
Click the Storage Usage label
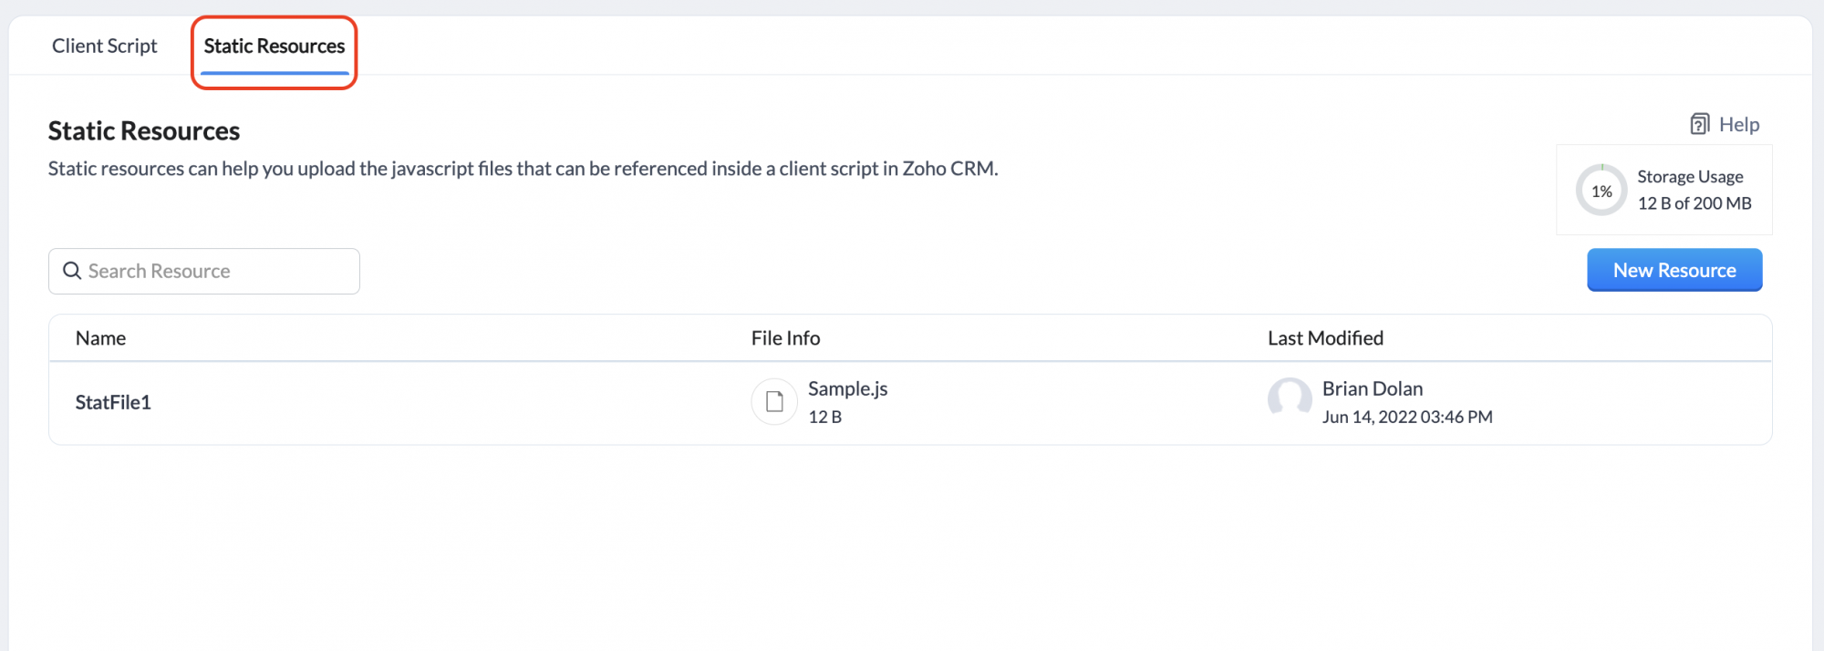click(1690, 176)
